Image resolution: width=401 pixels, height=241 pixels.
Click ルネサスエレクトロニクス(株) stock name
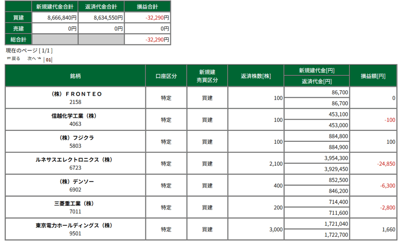[x=74, y=160]
